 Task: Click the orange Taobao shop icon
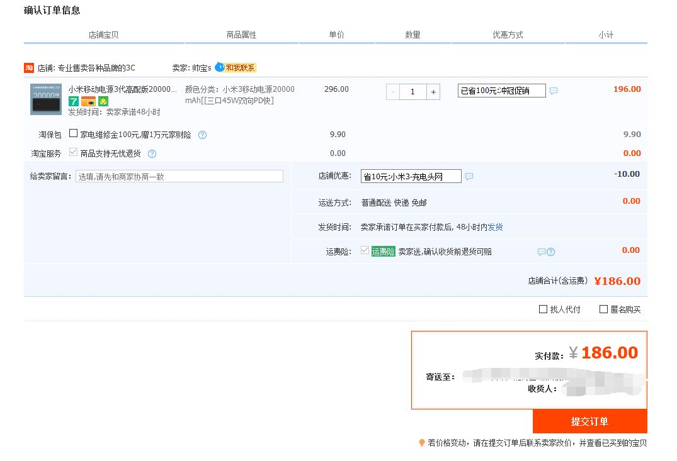[29, 68]
